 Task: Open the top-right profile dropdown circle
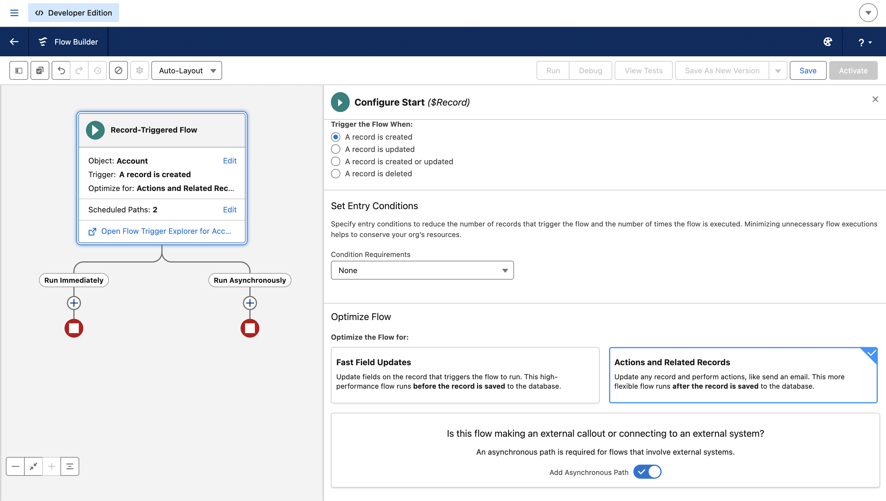point(868,13)
